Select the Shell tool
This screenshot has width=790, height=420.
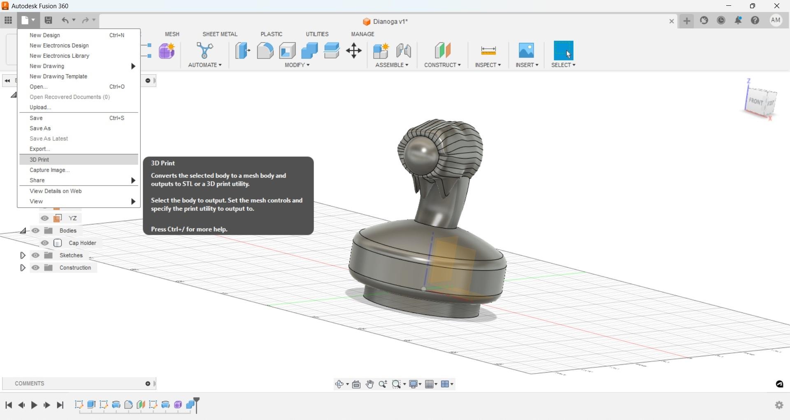pyautogui.click(x=287, y=51)
